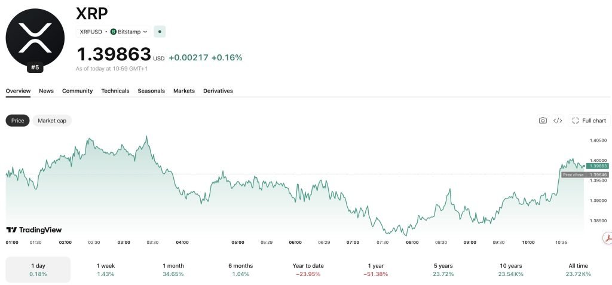This screenshot has width=612, height=285.
Task: Open the Full chart view
Action: pos(589,121)
